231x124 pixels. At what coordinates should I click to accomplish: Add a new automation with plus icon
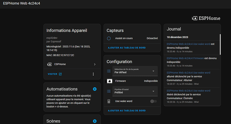point(95,89)
